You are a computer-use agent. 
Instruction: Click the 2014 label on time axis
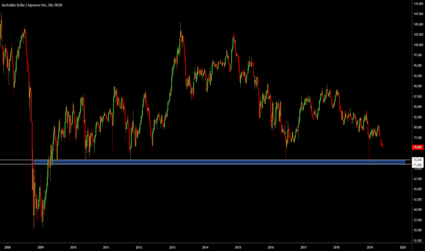point(205,247)
